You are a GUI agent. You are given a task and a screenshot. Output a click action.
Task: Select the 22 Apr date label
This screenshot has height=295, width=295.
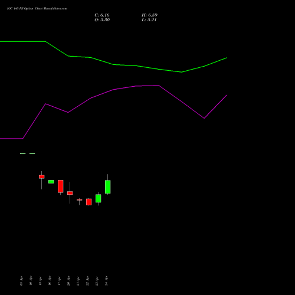click(x=87, y=281)
